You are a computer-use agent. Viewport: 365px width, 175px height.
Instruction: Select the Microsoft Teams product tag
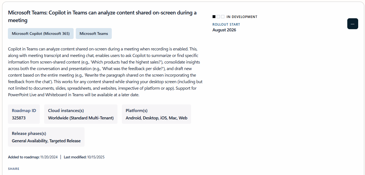(x=94, y=34)
